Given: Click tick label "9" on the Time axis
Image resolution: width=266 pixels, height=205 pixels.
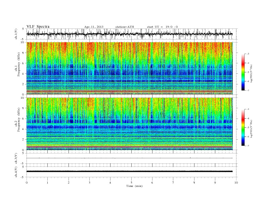Looking at the screenshot, I should 215,183.
